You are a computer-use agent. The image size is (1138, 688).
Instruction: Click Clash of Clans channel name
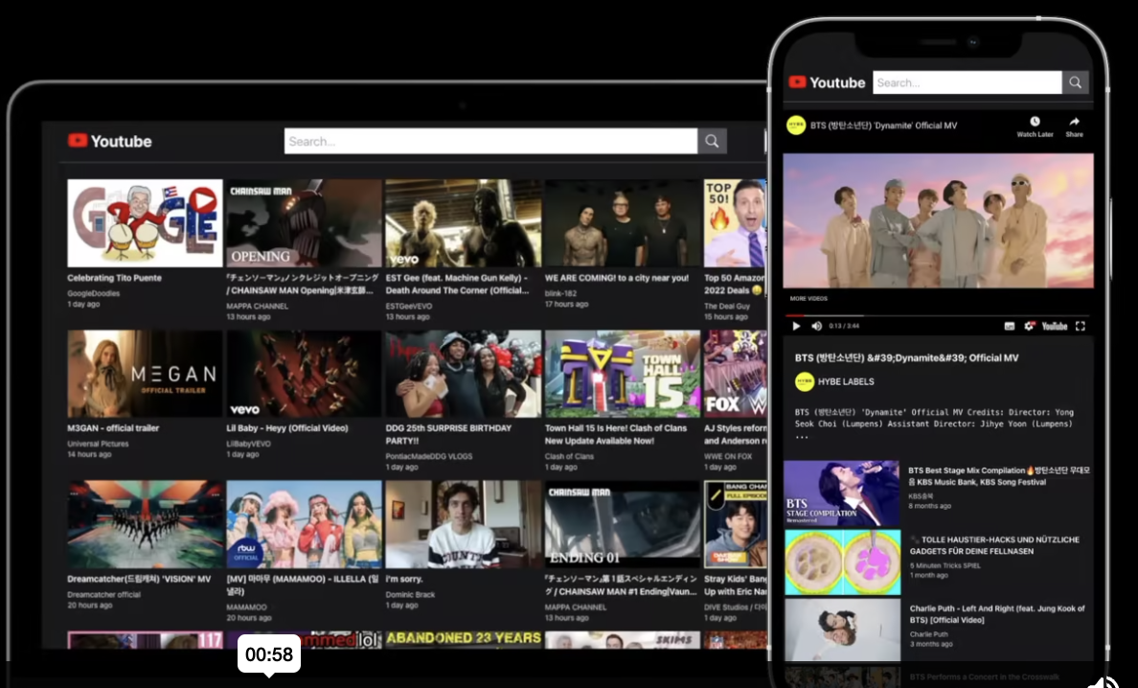coord(569,456)
